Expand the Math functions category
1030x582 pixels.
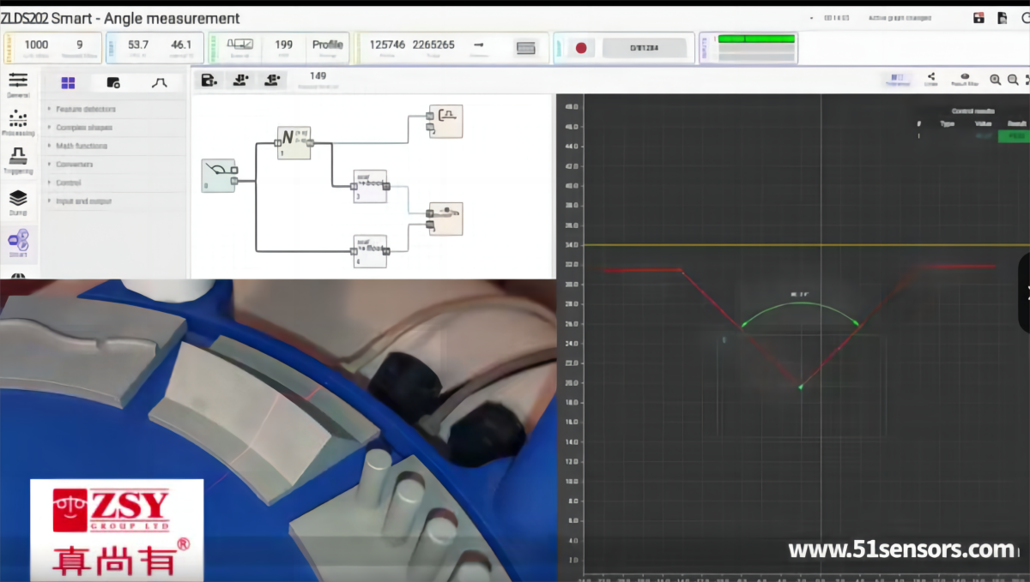(x=81, y=146)
